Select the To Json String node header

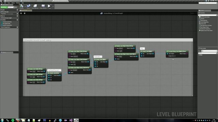coord(177,51)
